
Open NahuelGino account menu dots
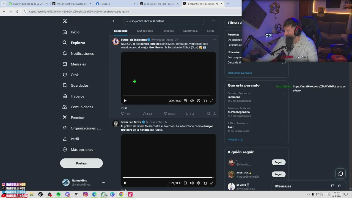(104, 182)
